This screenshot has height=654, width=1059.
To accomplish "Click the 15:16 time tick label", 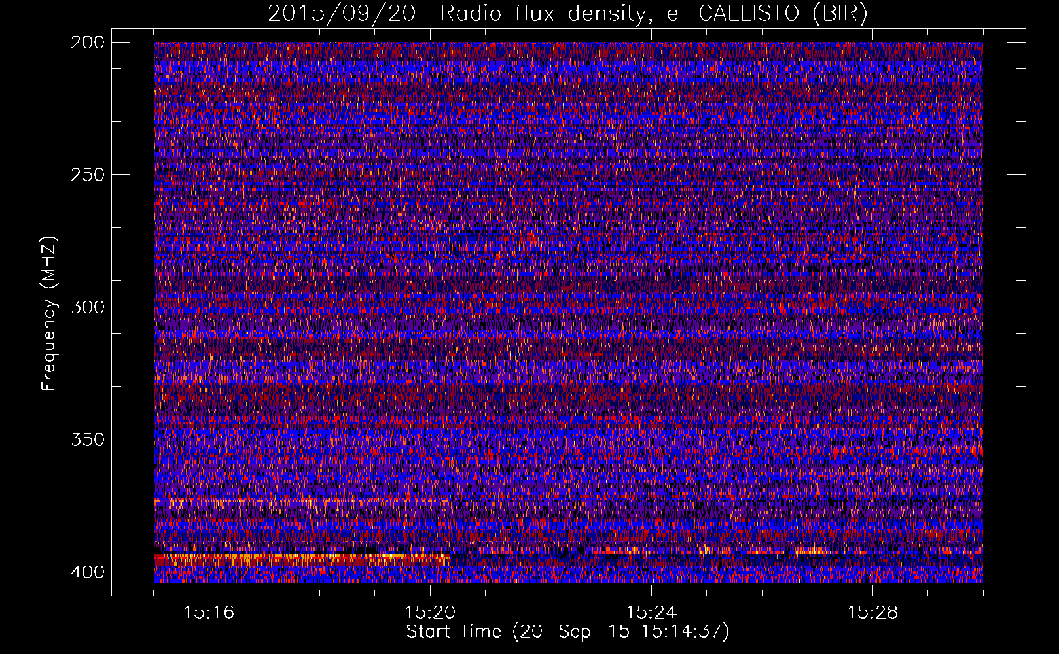I will click(209, 613).
